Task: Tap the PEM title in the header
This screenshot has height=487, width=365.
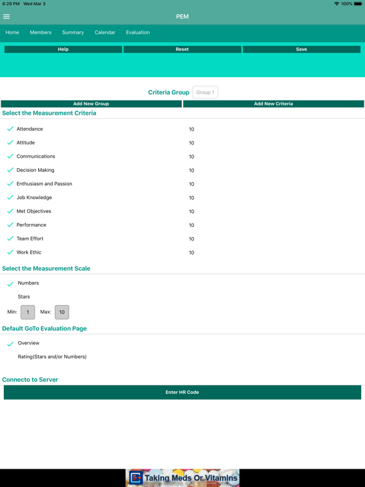Action: pos(182,16)
